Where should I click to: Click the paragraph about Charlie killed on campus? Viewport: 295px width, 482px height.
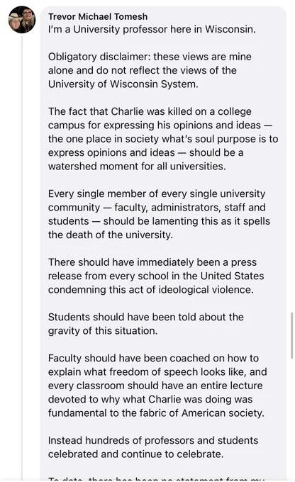click(163, 139)
